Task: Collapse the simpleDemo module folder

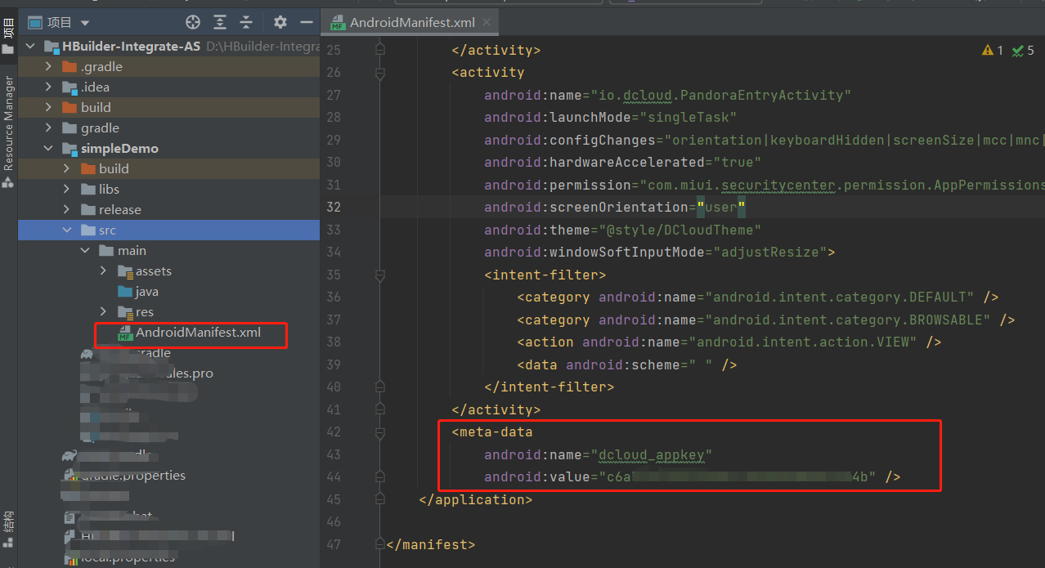Action: coord(49,149)
